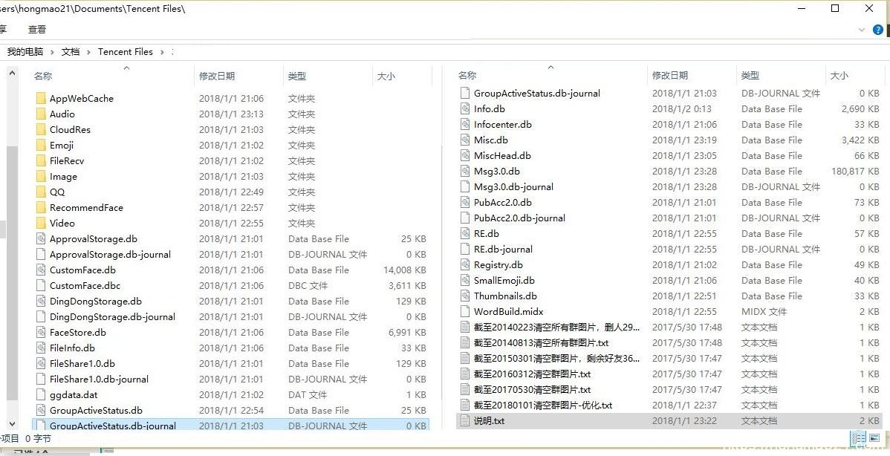Open the 查看 ribbon tab
Viewport: 890px width, 456px height.
tap(37, 30)
